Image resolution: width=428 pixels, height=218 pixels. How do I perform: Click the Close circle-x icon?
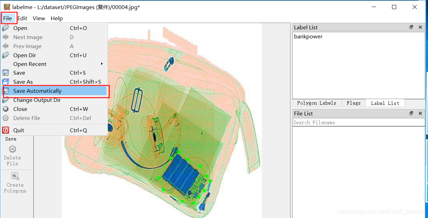pos(6,109)
